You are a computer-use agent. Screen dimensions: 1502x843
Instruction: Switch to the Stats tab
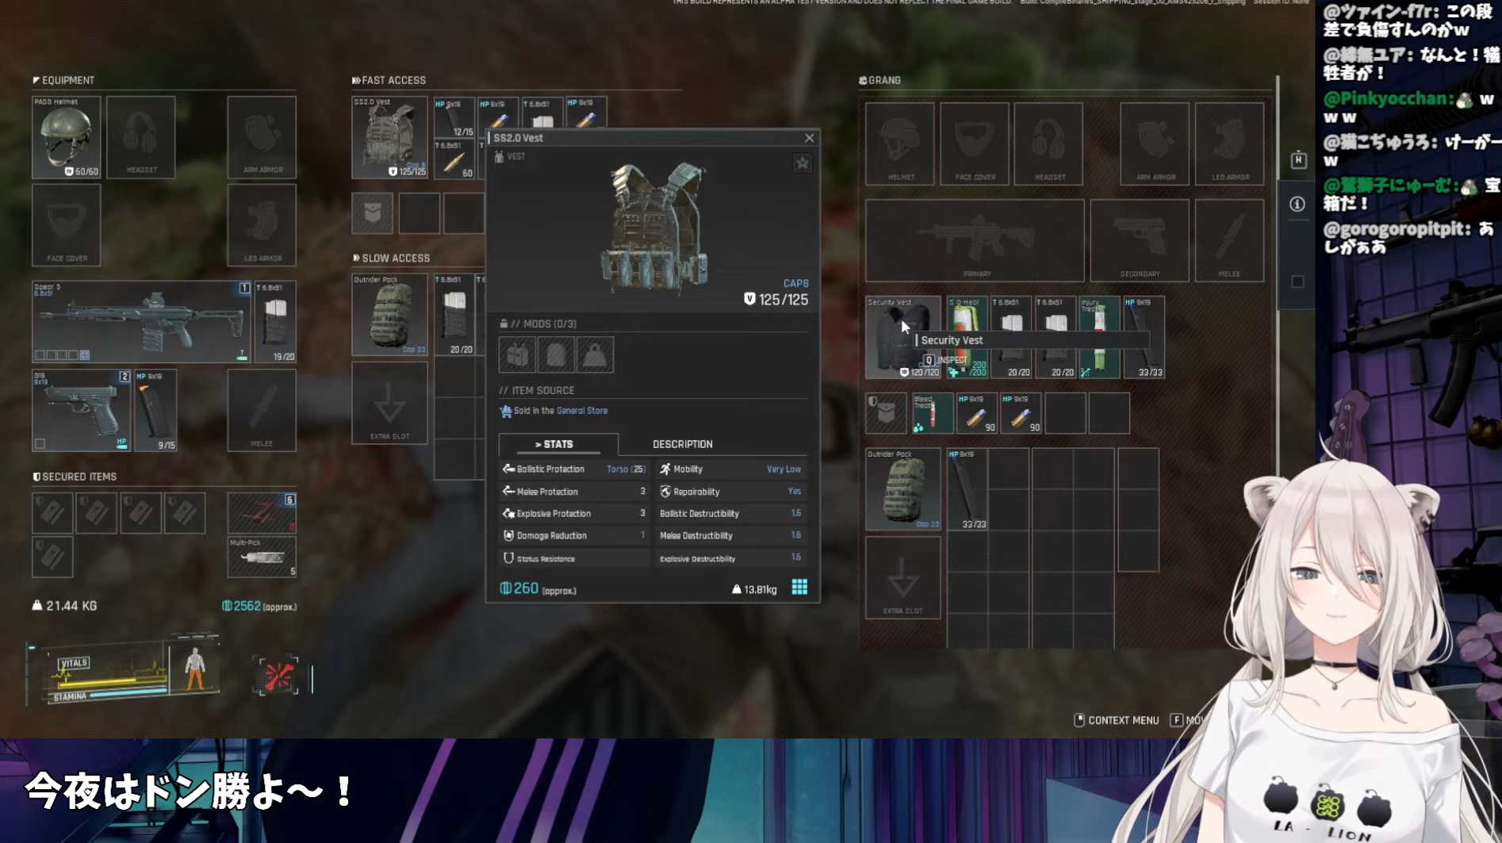pyautogui.click(x=558, y=444)
